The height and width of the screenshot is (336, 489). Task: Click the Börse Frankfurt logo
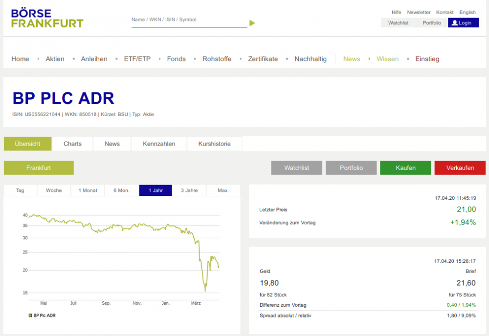pos(47,19)
